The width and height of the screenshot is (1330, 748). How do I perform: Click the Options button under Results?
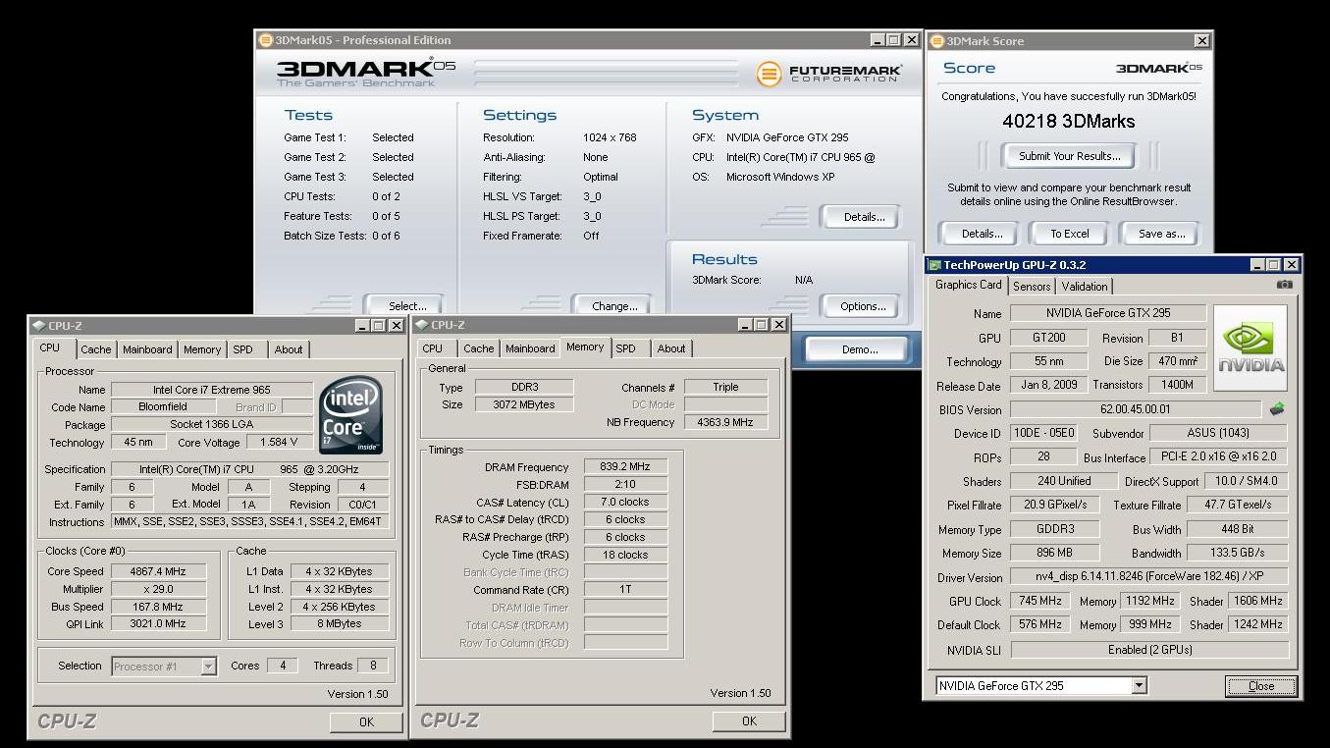click(x=863, y=306)
